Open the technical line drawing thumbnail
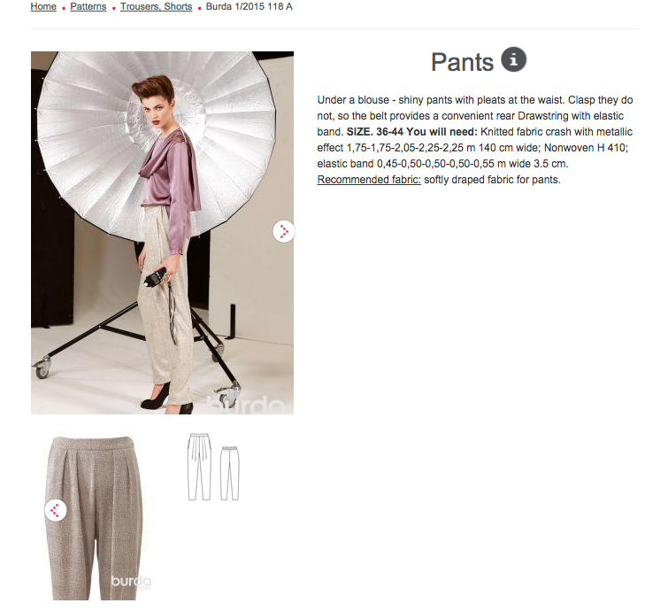The image size is (645, 611). [x=213, y=467]
